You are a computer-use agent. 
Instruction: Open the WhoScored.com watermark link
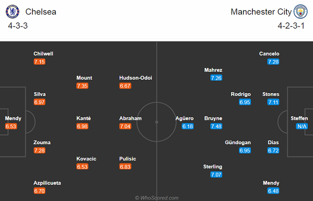click(x=156, y=198)
